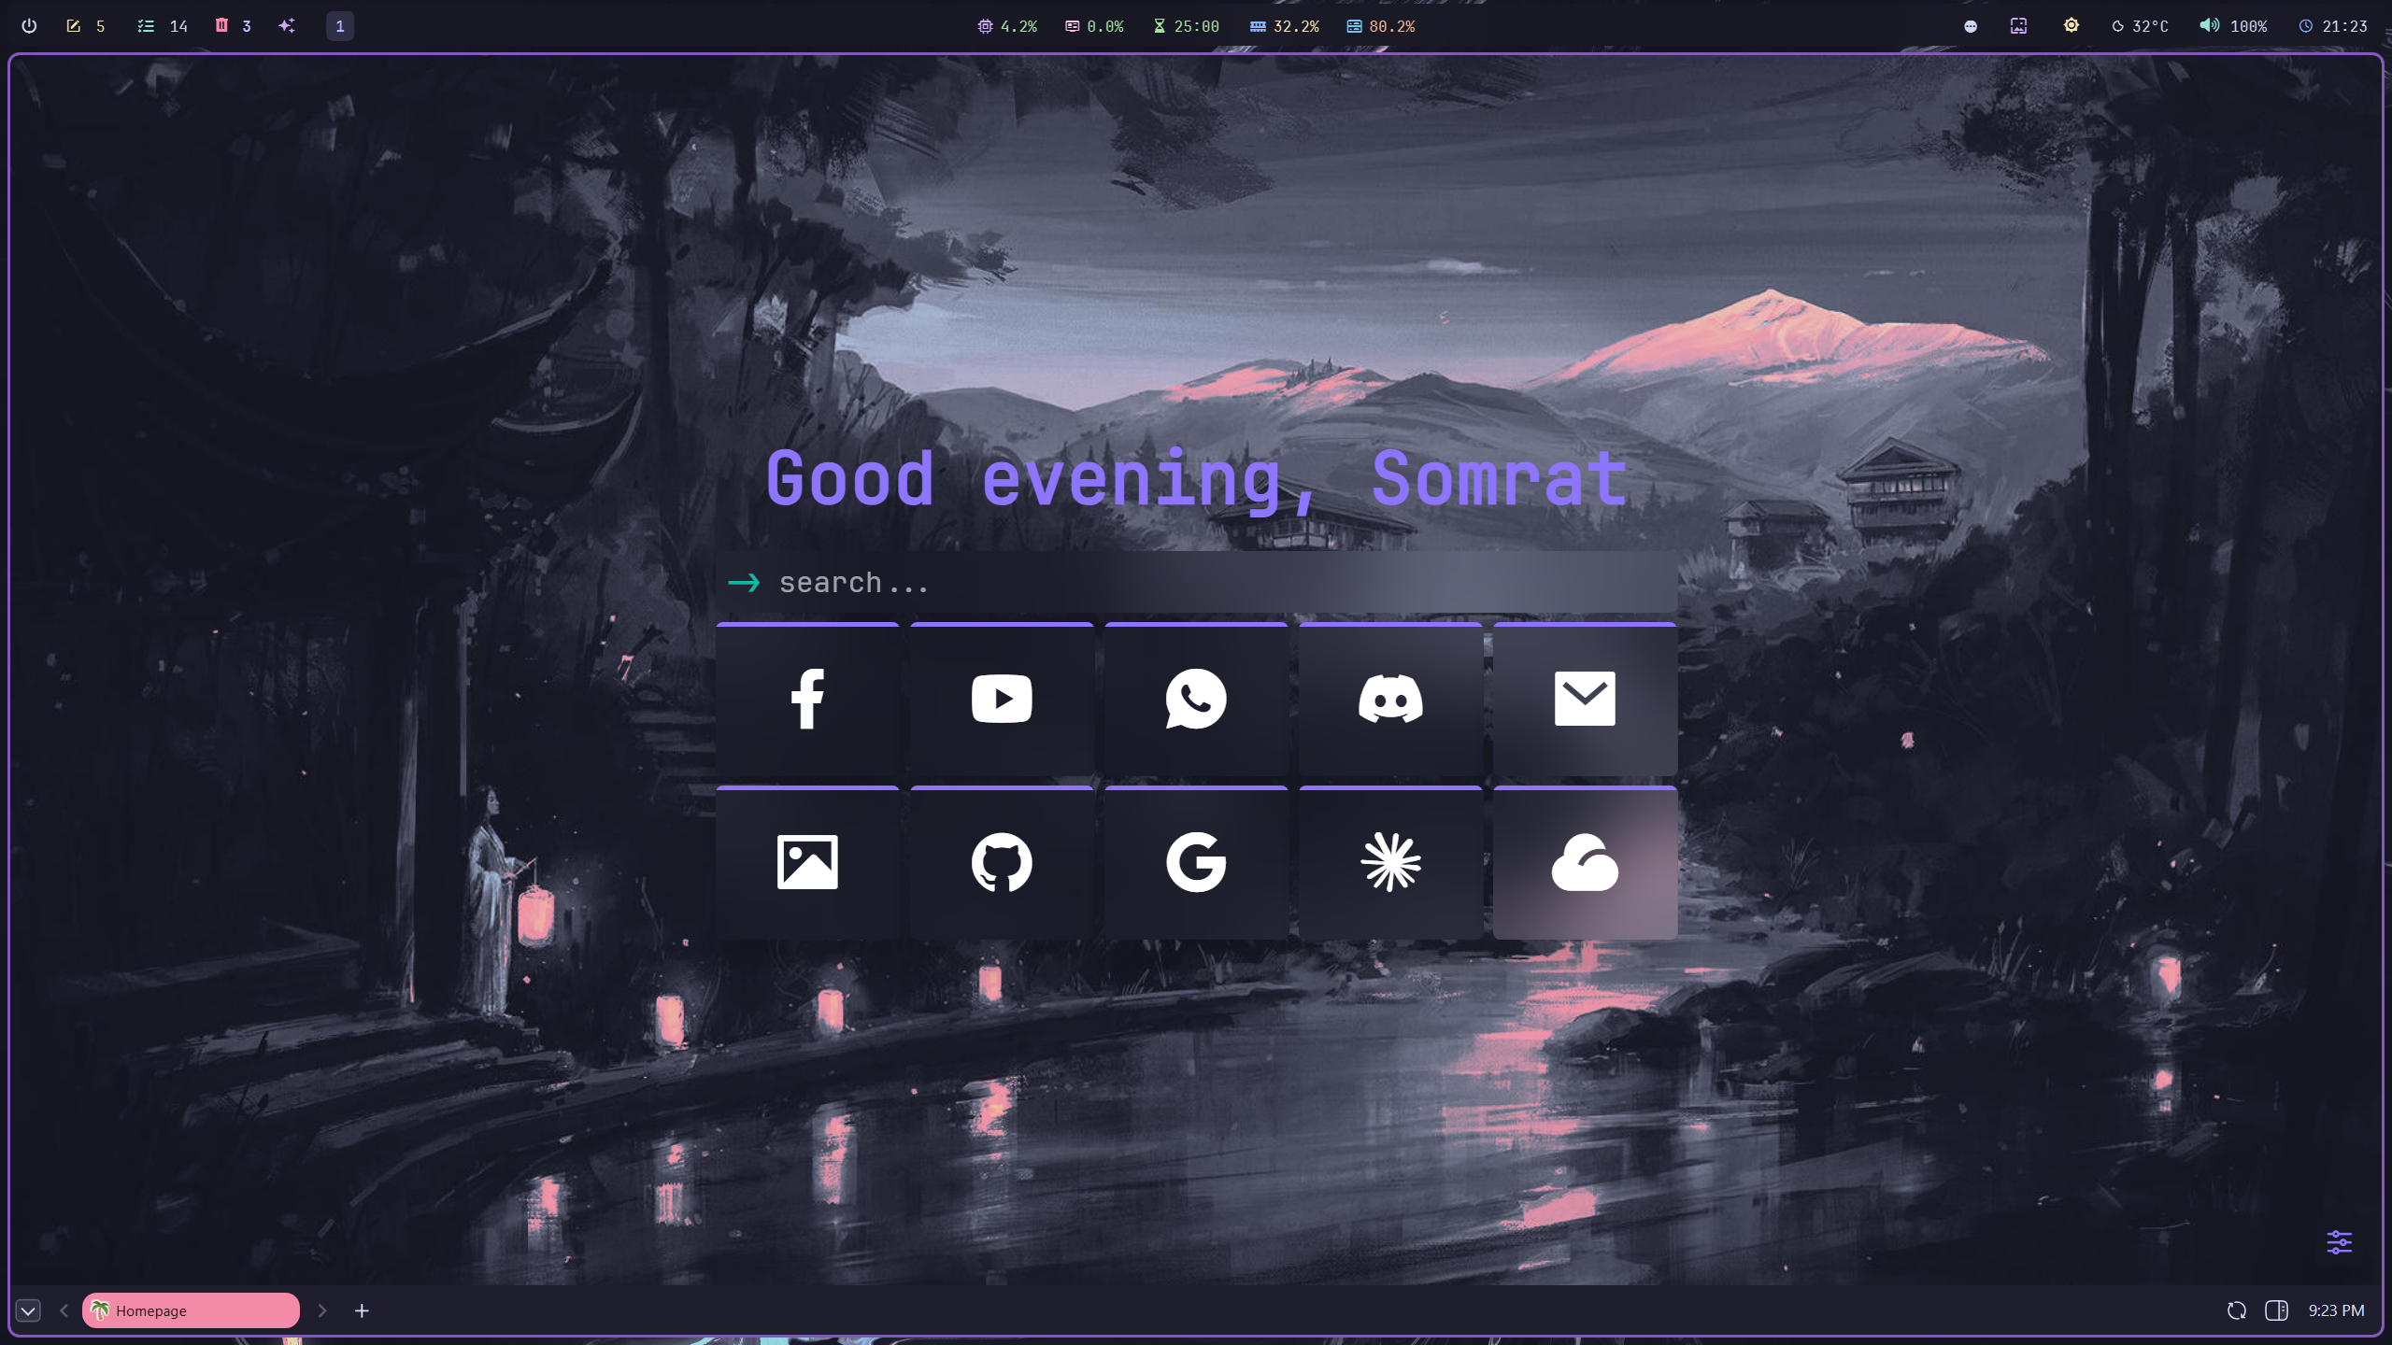The width and height of the screenshot is (2392, 1345).
Task: Open the YouTube shortcut tile
Action: [1002, 699]
